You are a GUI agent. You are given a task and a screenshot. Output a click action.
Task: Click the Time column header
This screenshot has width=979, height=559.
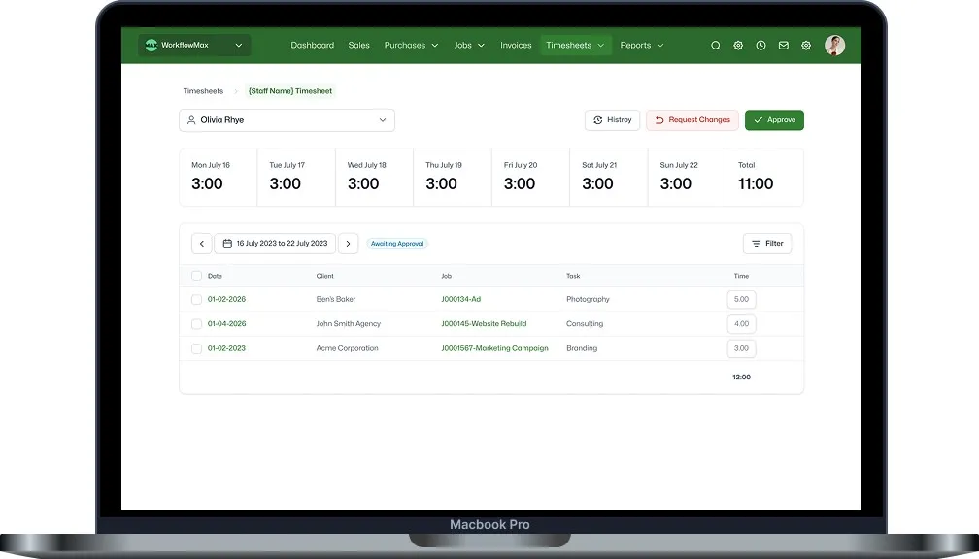tap(741, 276)
